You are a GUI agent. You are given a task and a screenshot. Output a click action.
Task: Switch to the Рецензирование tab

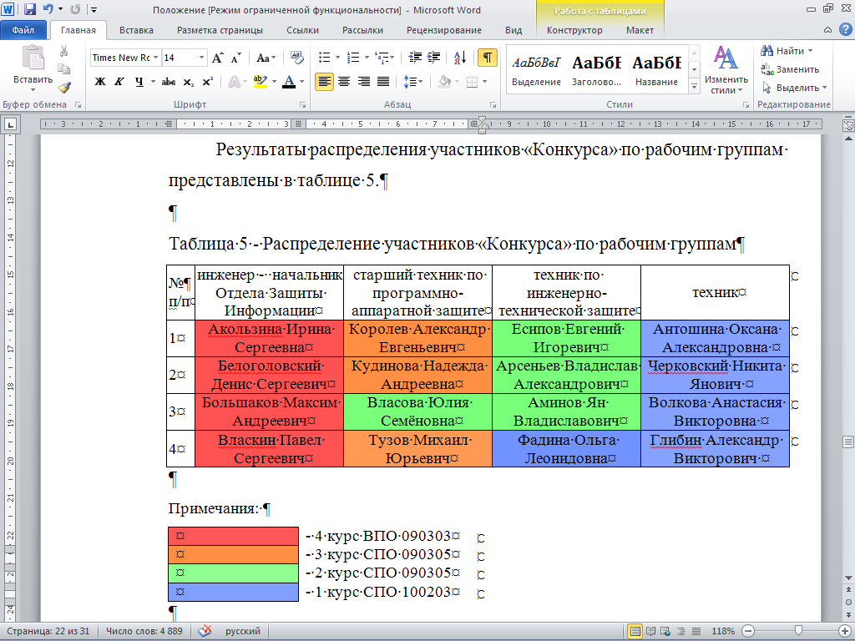(x=444, y=30)
